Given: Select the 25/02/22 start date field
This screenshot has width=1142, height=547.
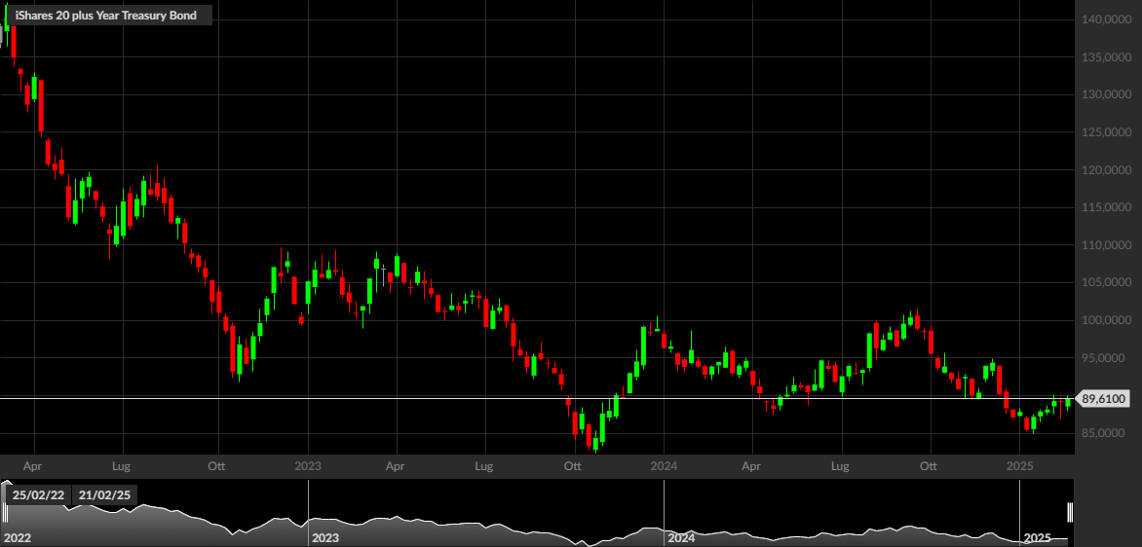Looking at the screenshot, I should (x=39, y=494).
